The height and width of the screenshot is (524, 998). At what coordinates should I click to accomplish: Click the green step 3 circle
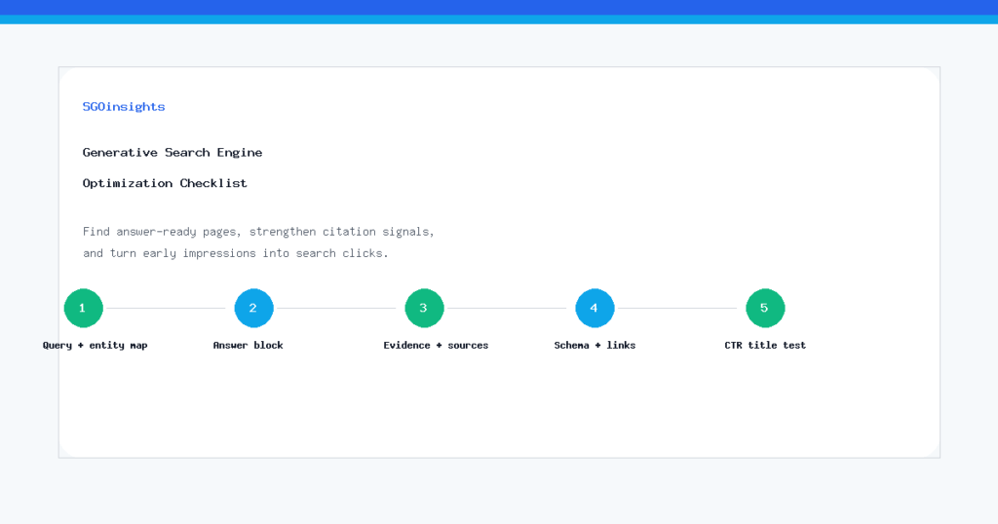[x=425, y=308]
